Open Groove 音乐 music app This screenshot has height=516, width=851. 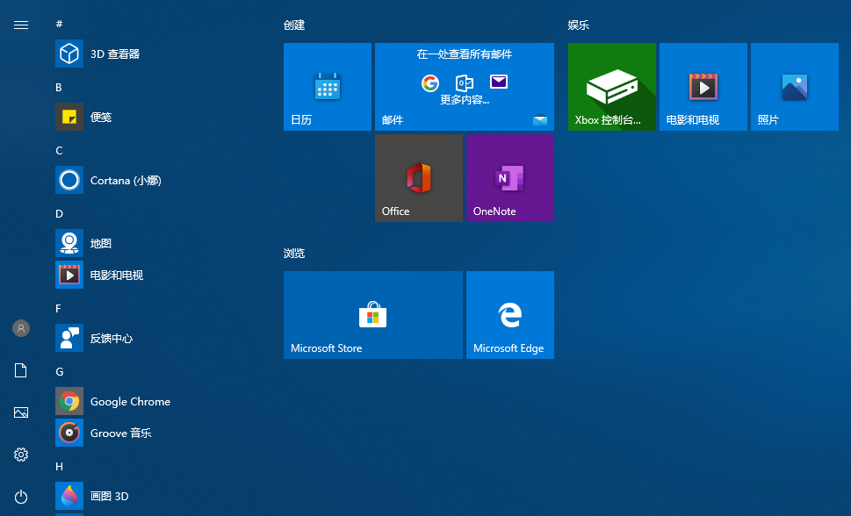69,434
